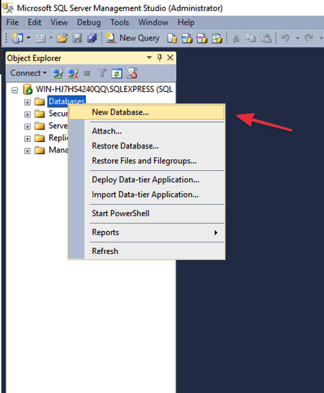Click the Server Objects folder icon
The image size is (324, 393).
click(x=40, y=126)
